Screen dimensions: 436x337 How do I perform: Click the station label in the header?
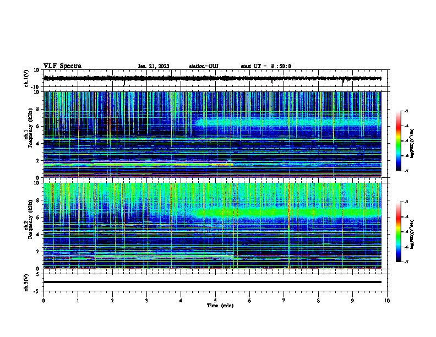coord(204,66)
